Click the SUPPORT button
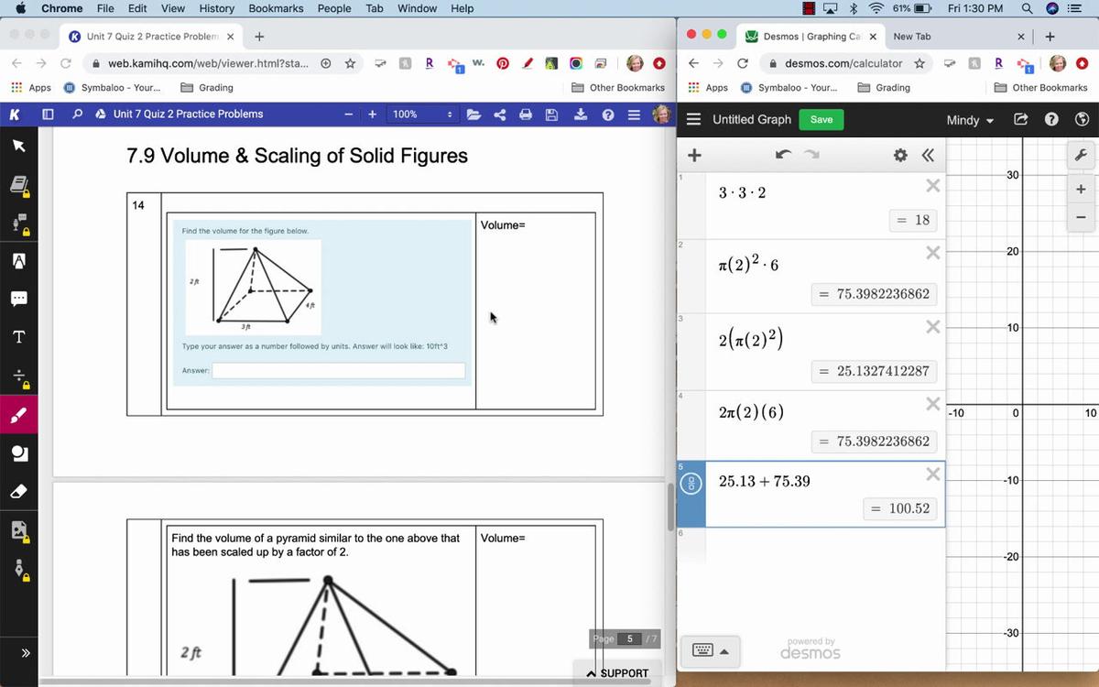This screenshot has width=1099, height=687. pyautogui.click(x=617, y=673)
